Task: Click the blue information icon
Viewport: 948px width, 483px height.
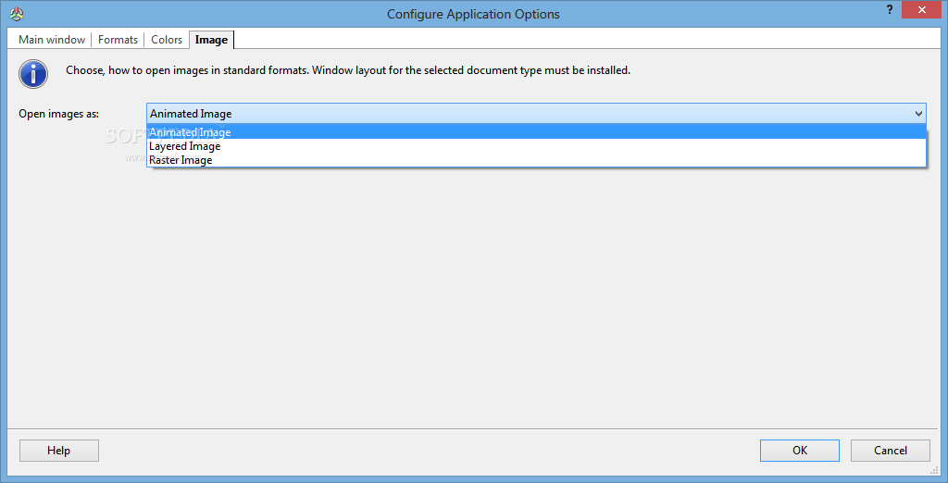Action: [x=33, y=74]
